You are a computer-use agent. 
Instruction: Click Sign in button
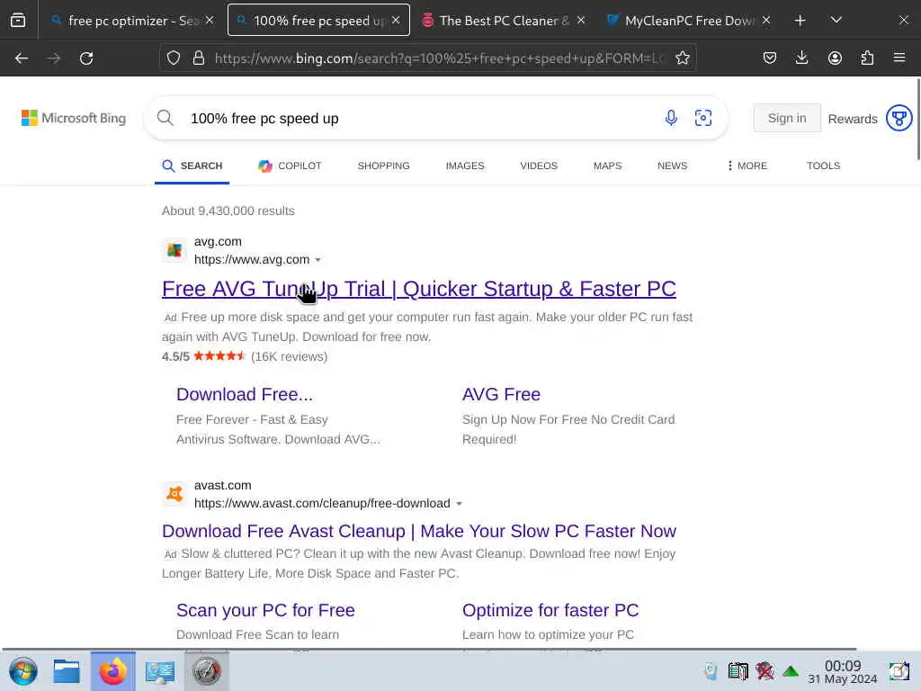coord(787,118)
